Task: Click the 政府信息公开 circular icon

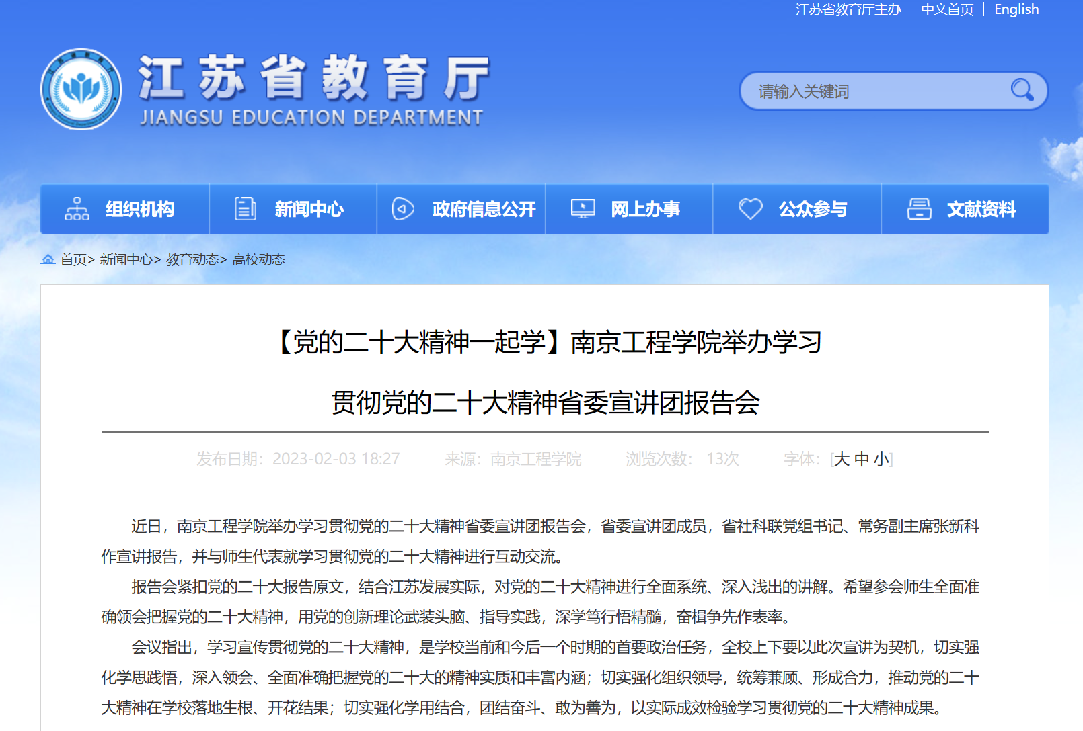Action: (403, 209)
